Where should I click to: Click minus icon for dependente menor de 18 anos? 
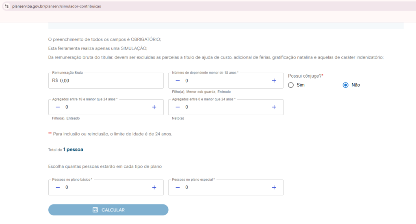tap(178, 80)
